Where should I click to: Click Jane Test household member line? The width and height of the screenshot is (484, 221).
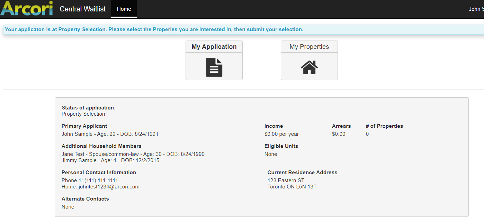pyautogui.click(x=133, y=154)
